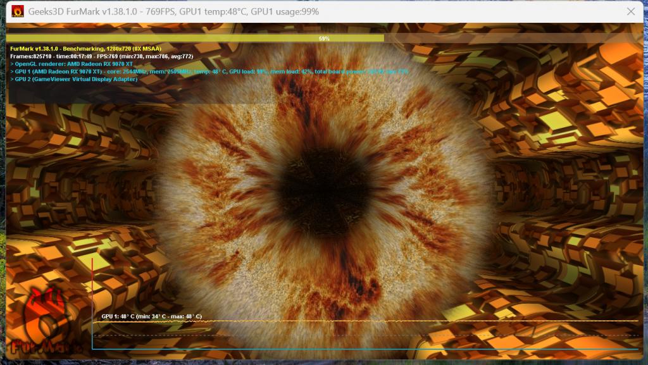Click the unfilled part of the progress bar
The height and width of the screenshot is (365, 648).
point(513,39)
